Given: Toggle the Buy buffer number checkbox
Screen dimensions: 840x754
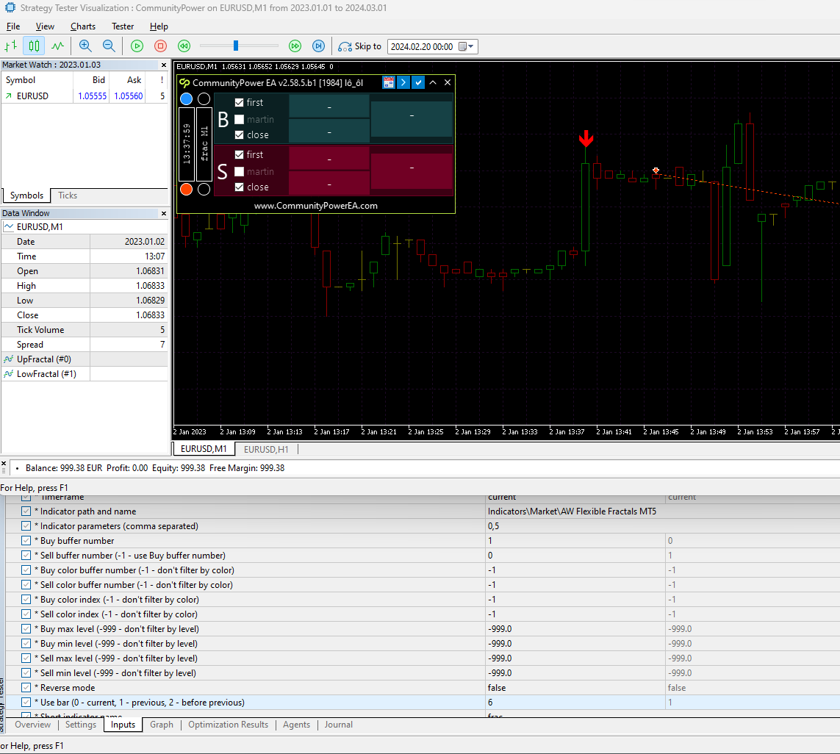Looking at the screenshot, I should pos(26,541).
